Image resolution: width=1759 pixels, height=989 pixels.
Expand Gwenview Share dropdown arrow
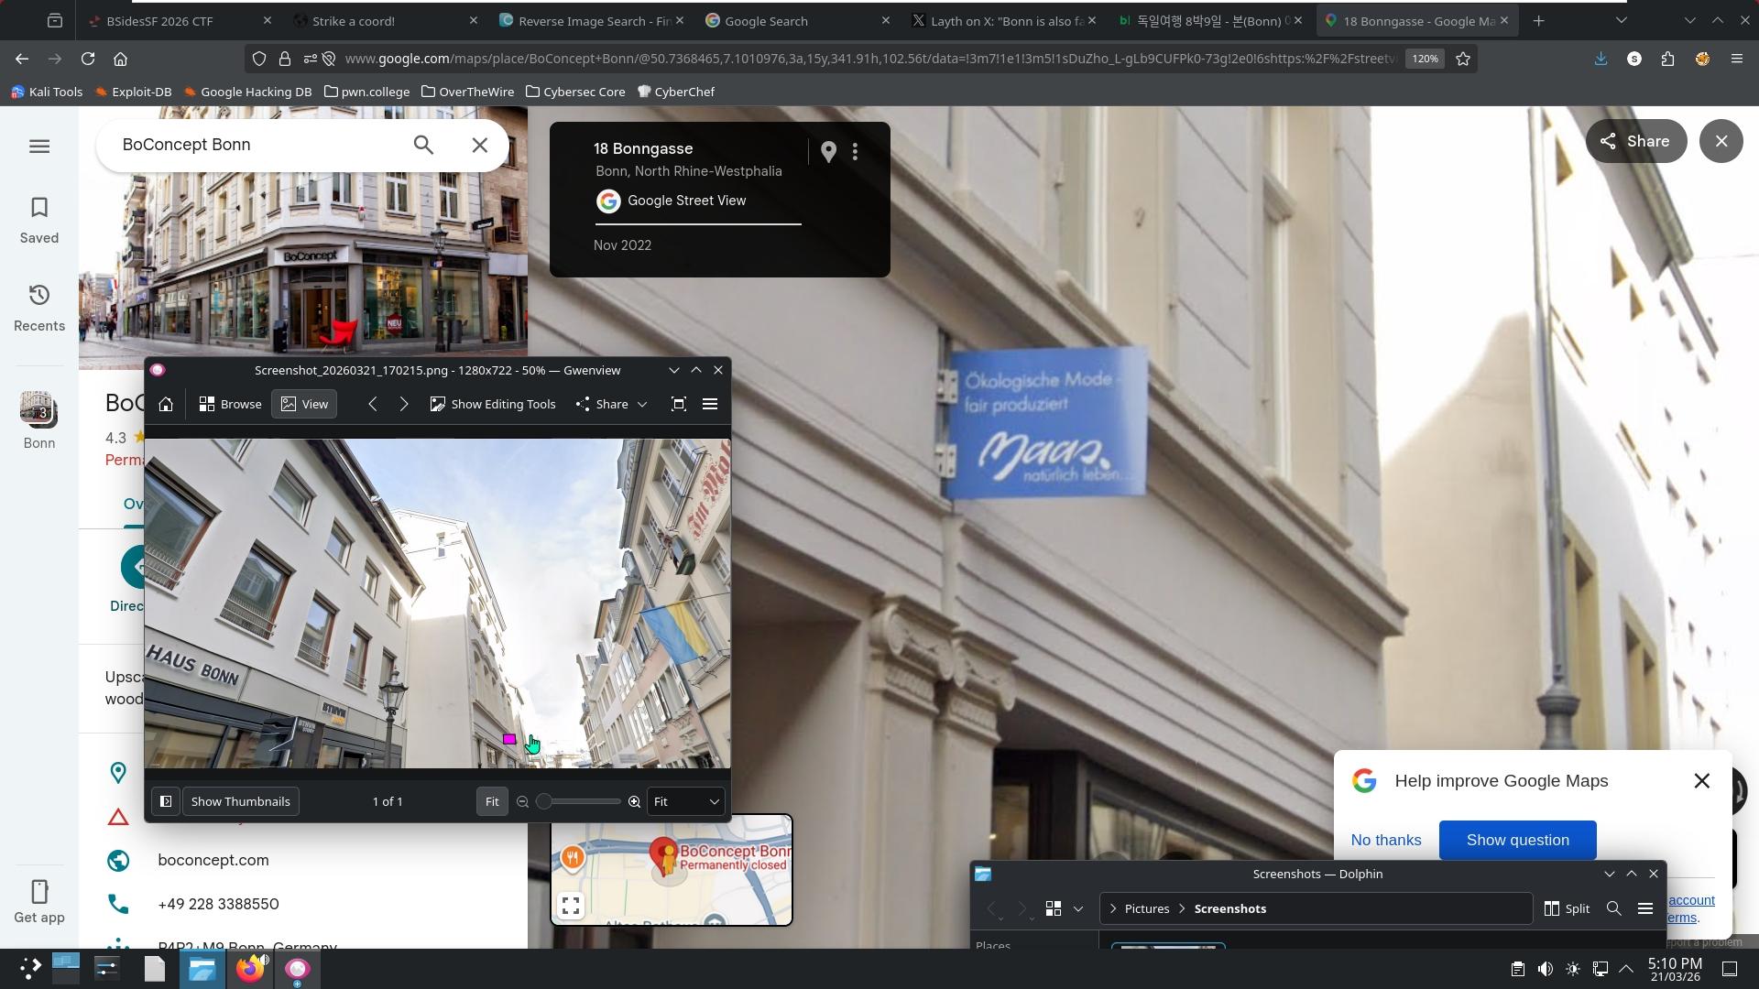coord(642,404)
